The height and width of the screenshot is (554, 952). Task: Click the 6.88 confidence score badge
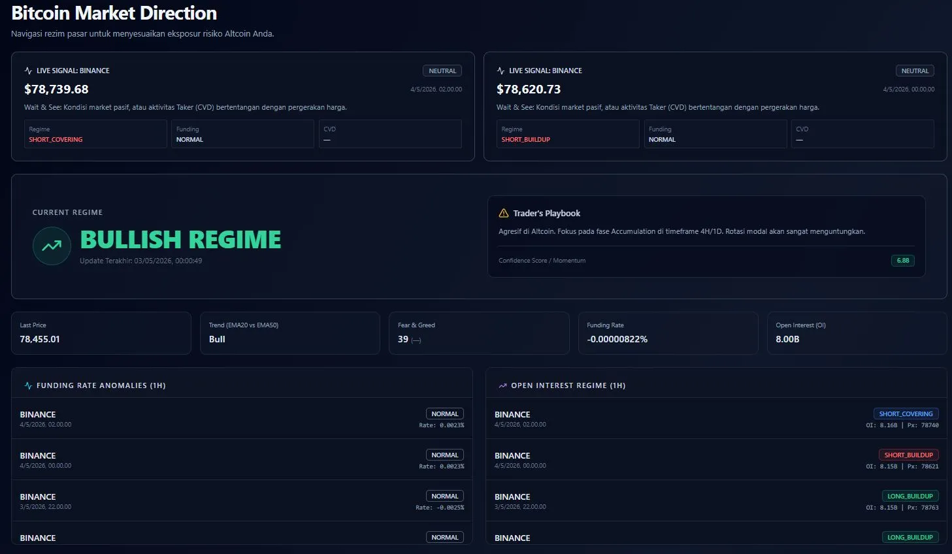click(903, 260)
